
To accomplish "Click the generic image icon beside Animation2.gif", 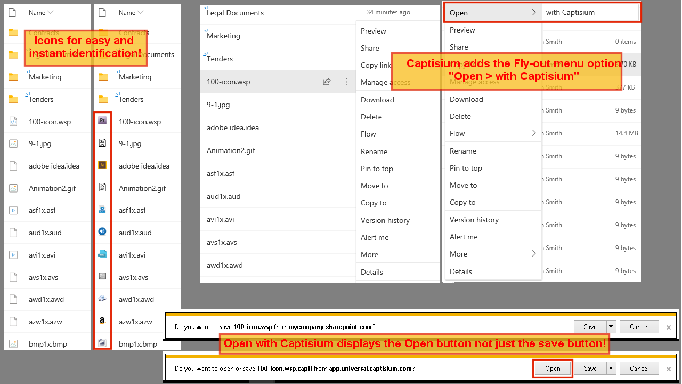I will [x=13, y=188].
